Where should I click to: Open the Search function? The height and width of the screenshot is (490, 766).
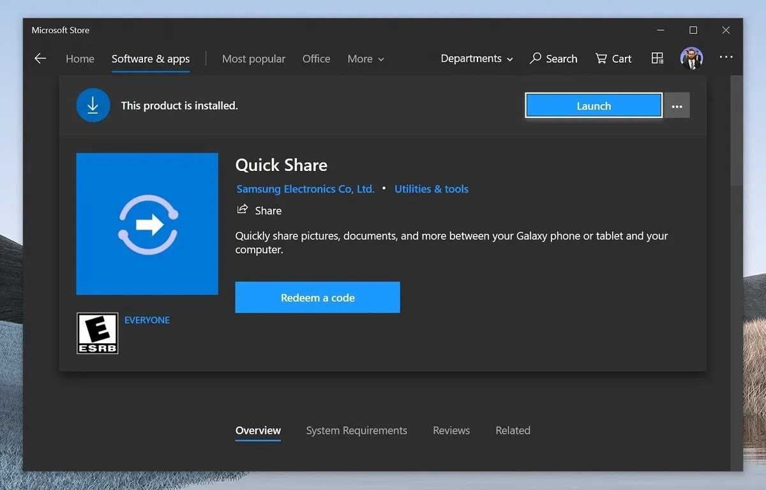(x=553, y=58)
